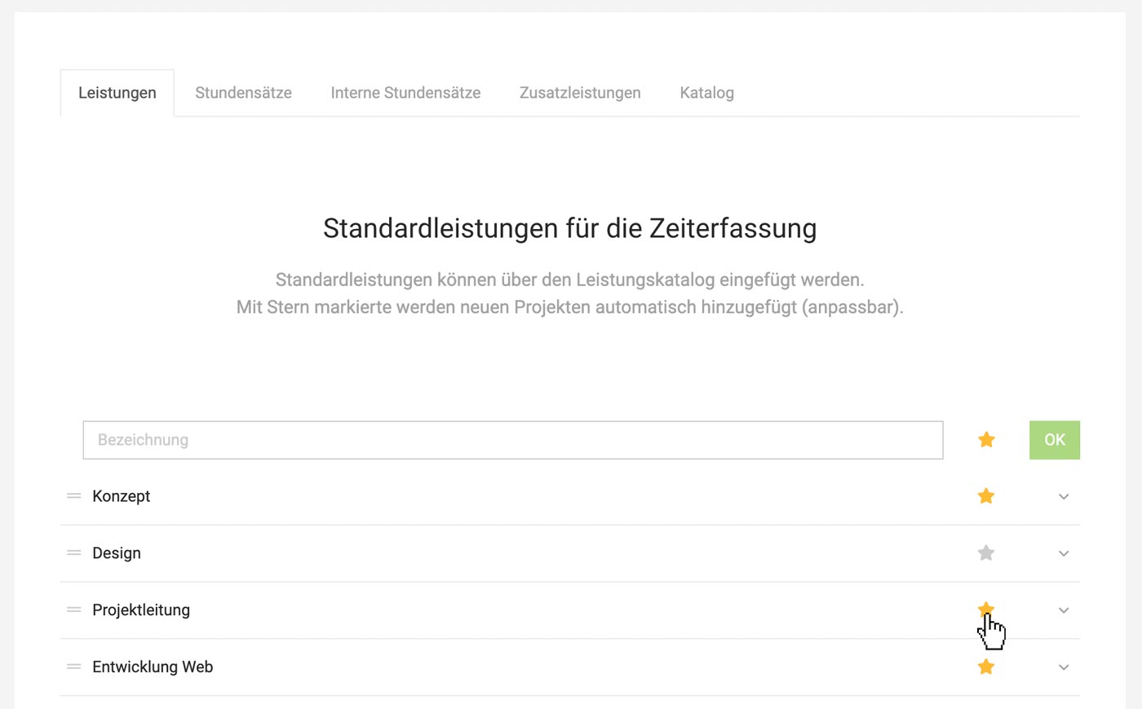The image size is (1142, 709).
Task: Expand the Konzept row chevron
Action: 1064,496
